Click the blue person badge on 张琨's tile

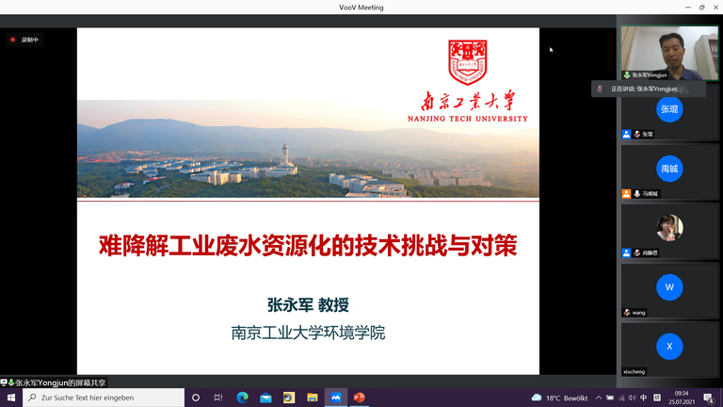click(x=626, y=135)
